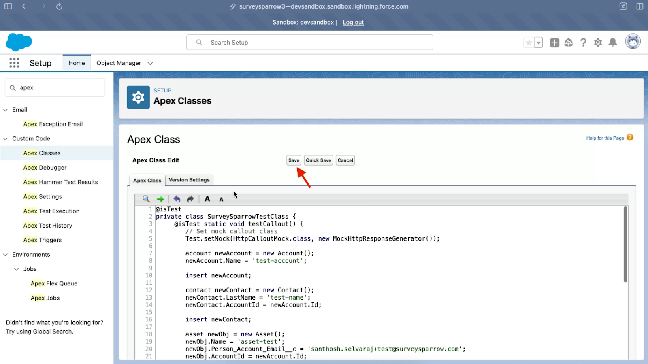The width and height of the screenshot is (648, 364).
Task: Open the App Launcher grid
Action: click(x=14, y=63)
